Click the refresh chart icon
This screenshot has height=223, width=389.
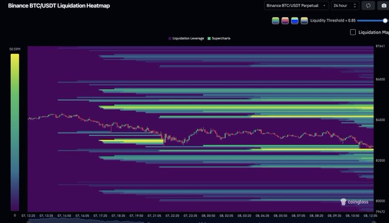pyautogui.click(x=368, y=6)
